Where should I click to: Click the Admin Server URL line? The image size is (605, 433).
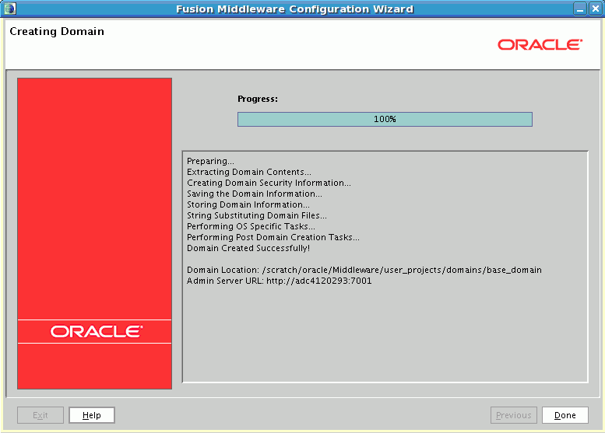tap(279, 281)
